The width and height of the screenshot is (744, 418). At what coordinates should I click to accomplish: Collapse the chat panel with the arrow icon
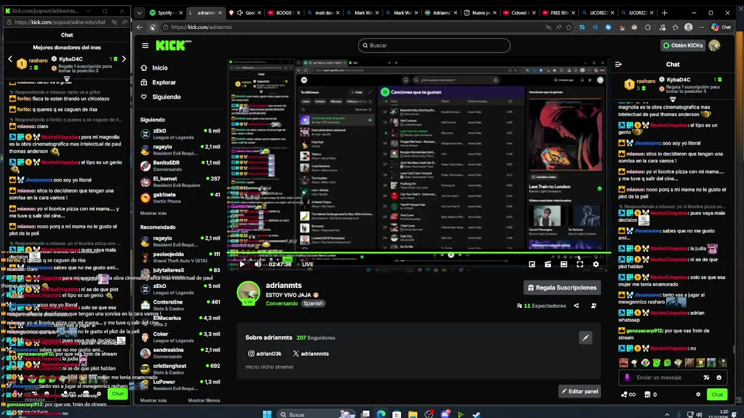618,64
